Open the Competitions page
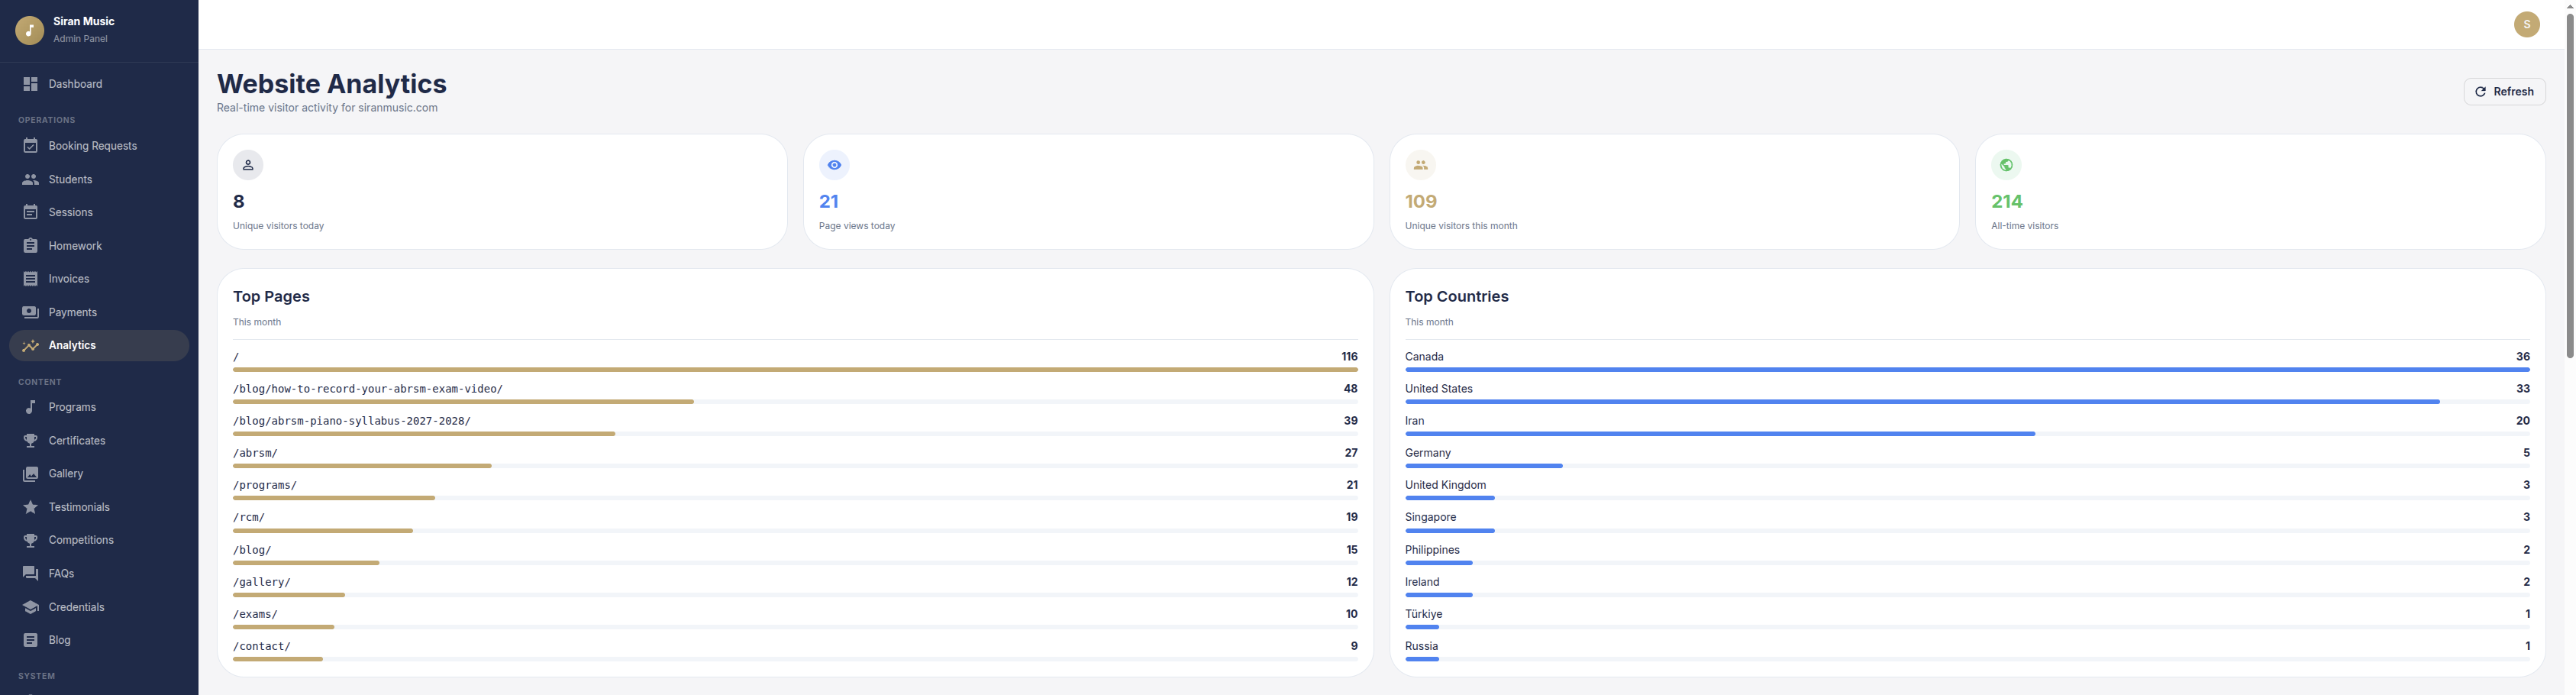 click(99, 540)
